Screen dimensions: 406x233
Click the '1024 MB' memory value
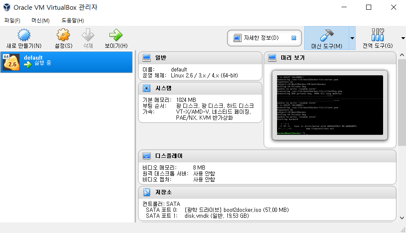pos(186,100)
